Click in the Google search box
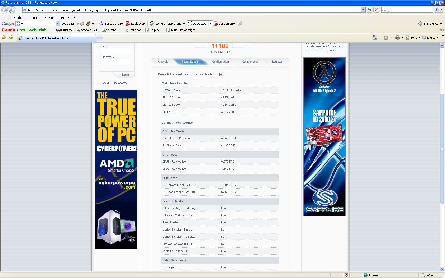The height and width of the screenshot is (278, 445). click(407, 10)
